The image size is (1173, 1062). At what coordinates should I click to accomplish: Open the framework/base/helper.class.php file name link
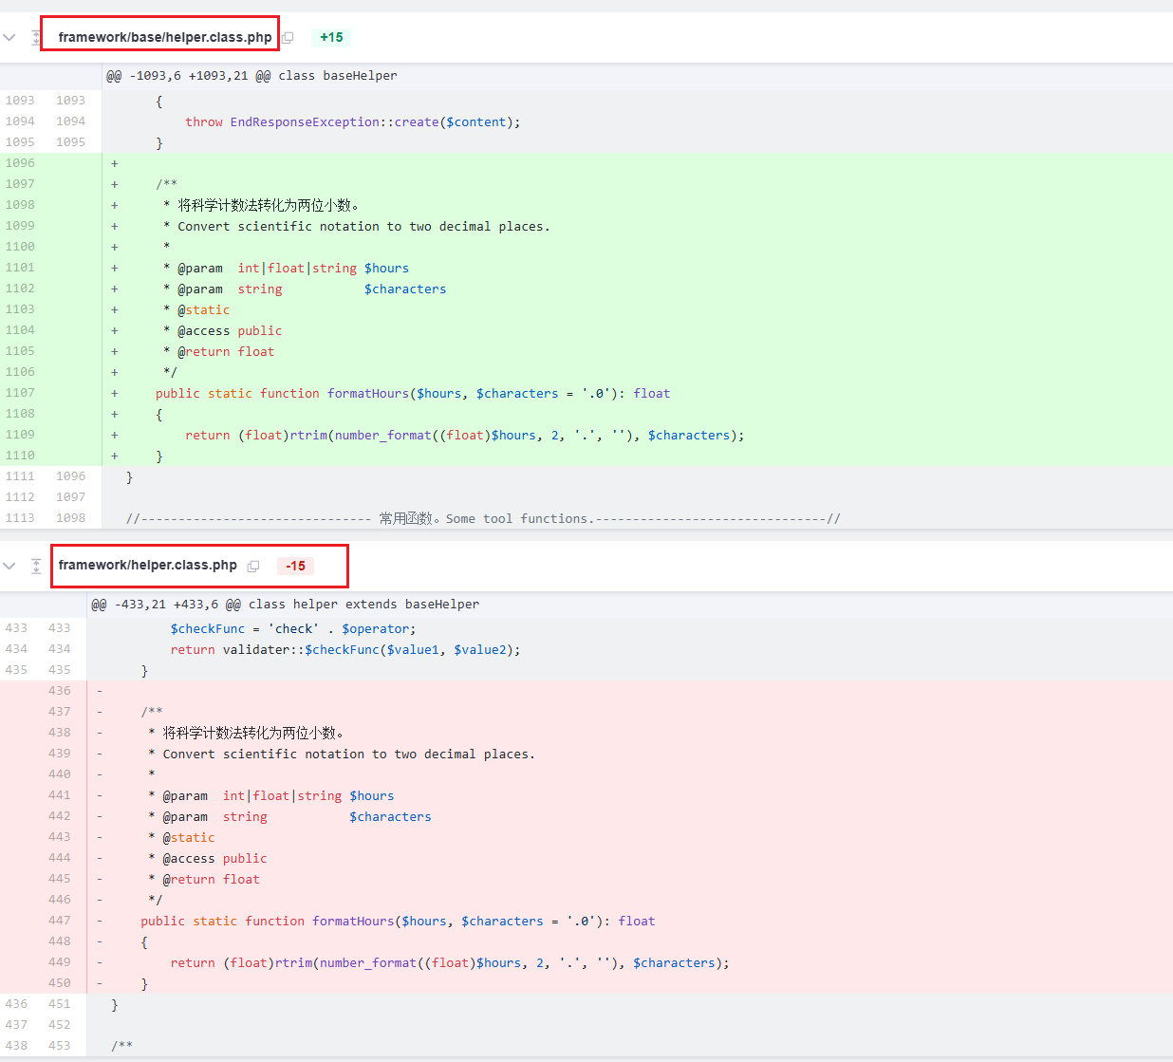coord(165,38)
